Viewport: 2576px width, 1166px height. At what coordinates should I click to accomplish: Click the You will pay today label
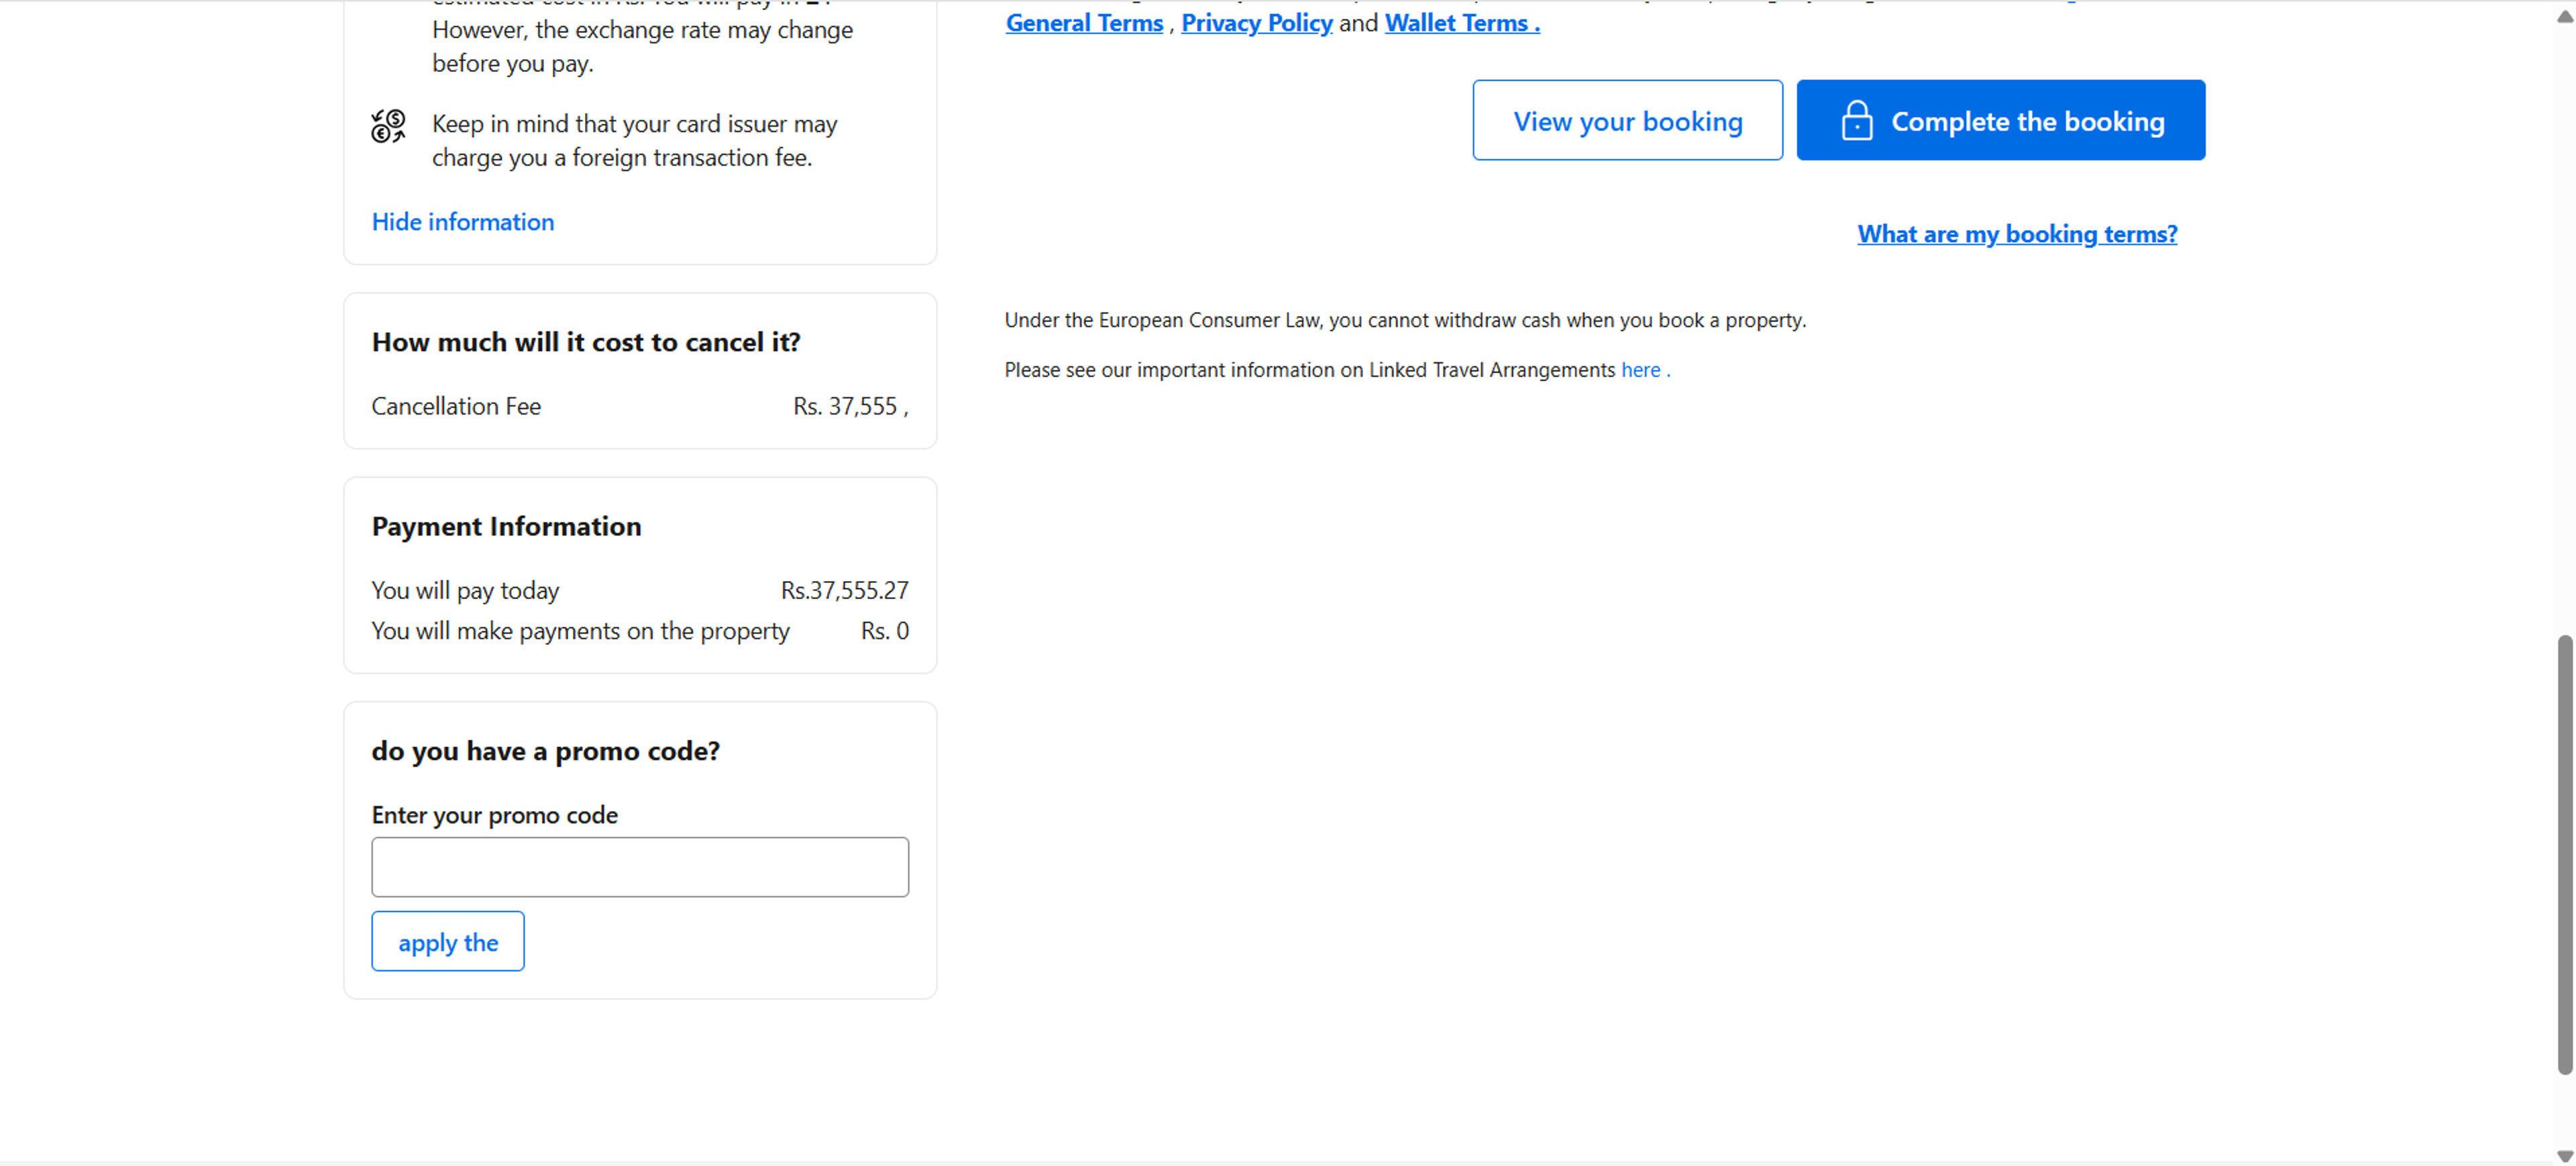pos(465,591)
